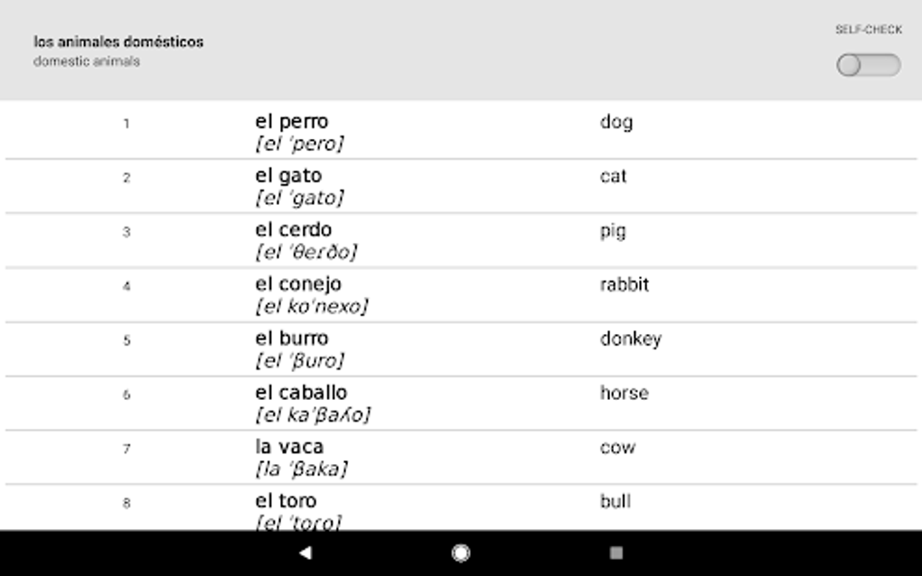922x576 pixels.
Task: Tap the "rabbit" translation
Action: [x=624, y=284]
